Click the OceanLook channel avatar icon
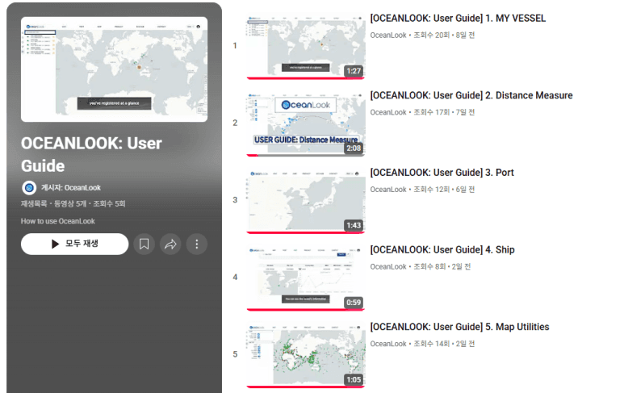This screenshot has width=624, height=393. (29, 187)
